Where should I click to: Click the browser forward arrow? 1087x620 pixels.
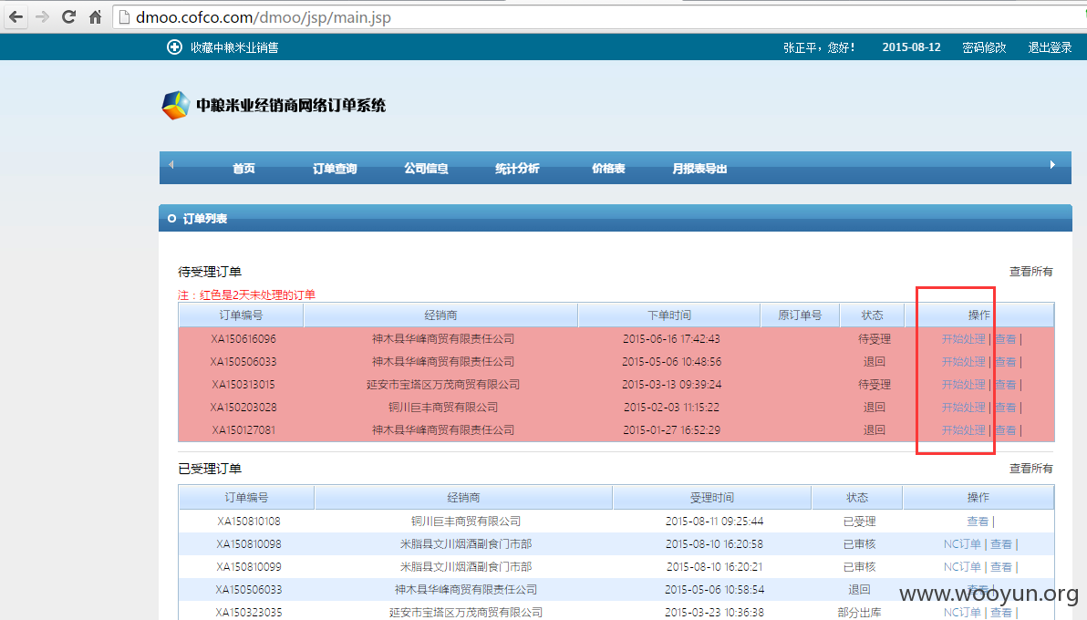click(x=42, y=16)
